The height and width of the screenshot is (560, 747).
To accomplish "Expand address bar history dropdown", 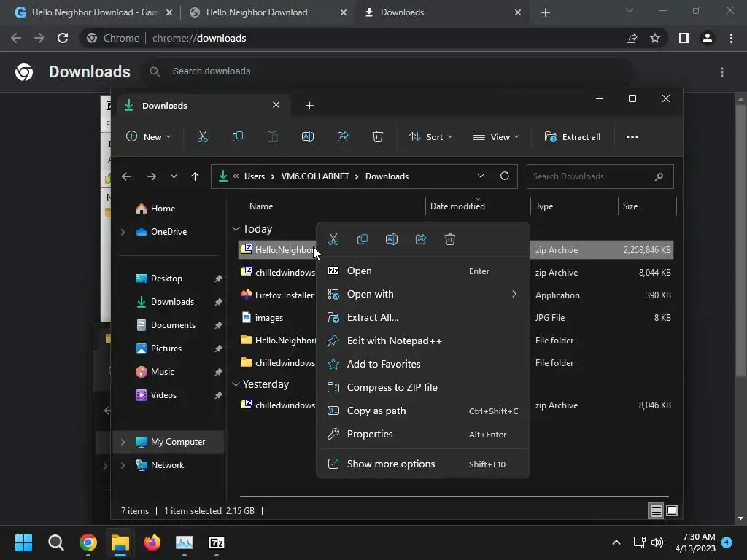I will (x=481, y=176).
